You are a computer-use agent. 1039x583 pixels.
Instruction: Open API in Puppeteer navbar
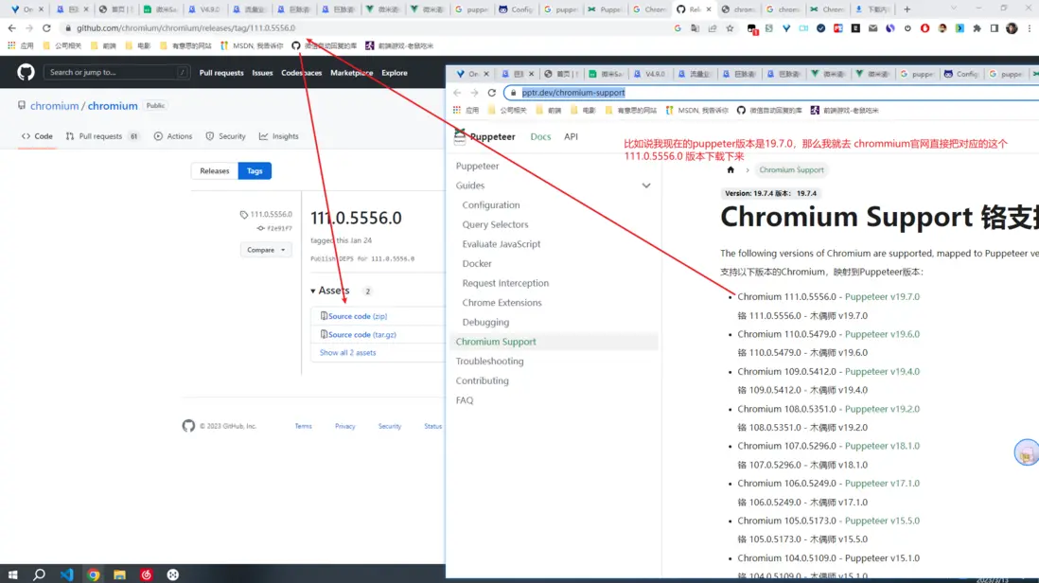point(572,136)
